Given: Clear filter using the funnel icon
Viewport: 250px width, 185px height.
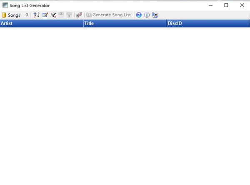Looking at the screenshot, I should click(x=53, y=15).
